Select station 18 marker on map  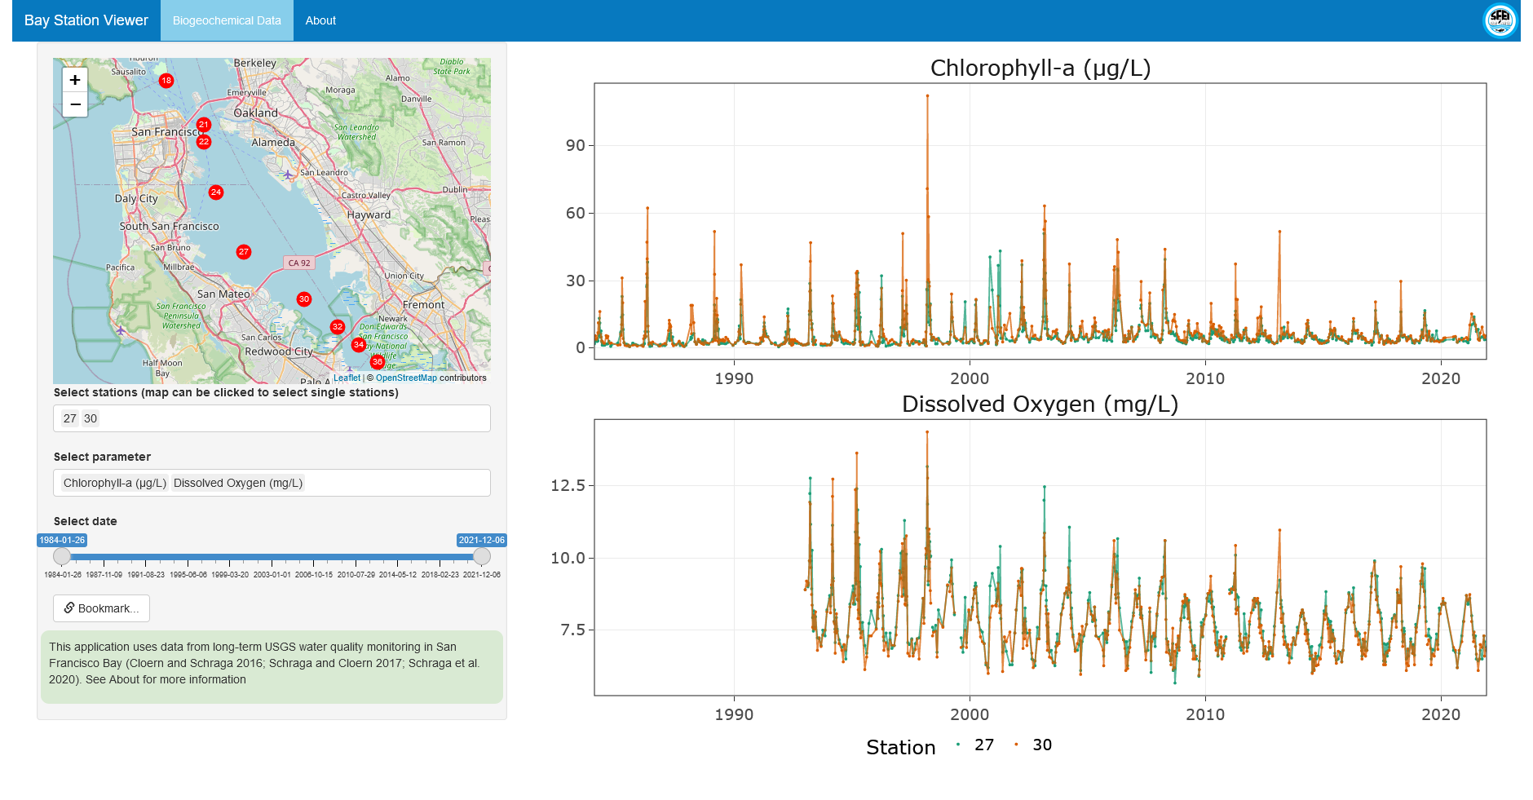click(x=166, y=81)
